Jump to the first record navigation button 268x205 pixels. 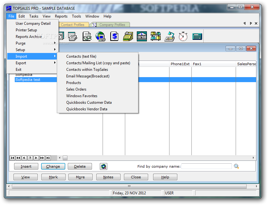(x=13, y=158)
